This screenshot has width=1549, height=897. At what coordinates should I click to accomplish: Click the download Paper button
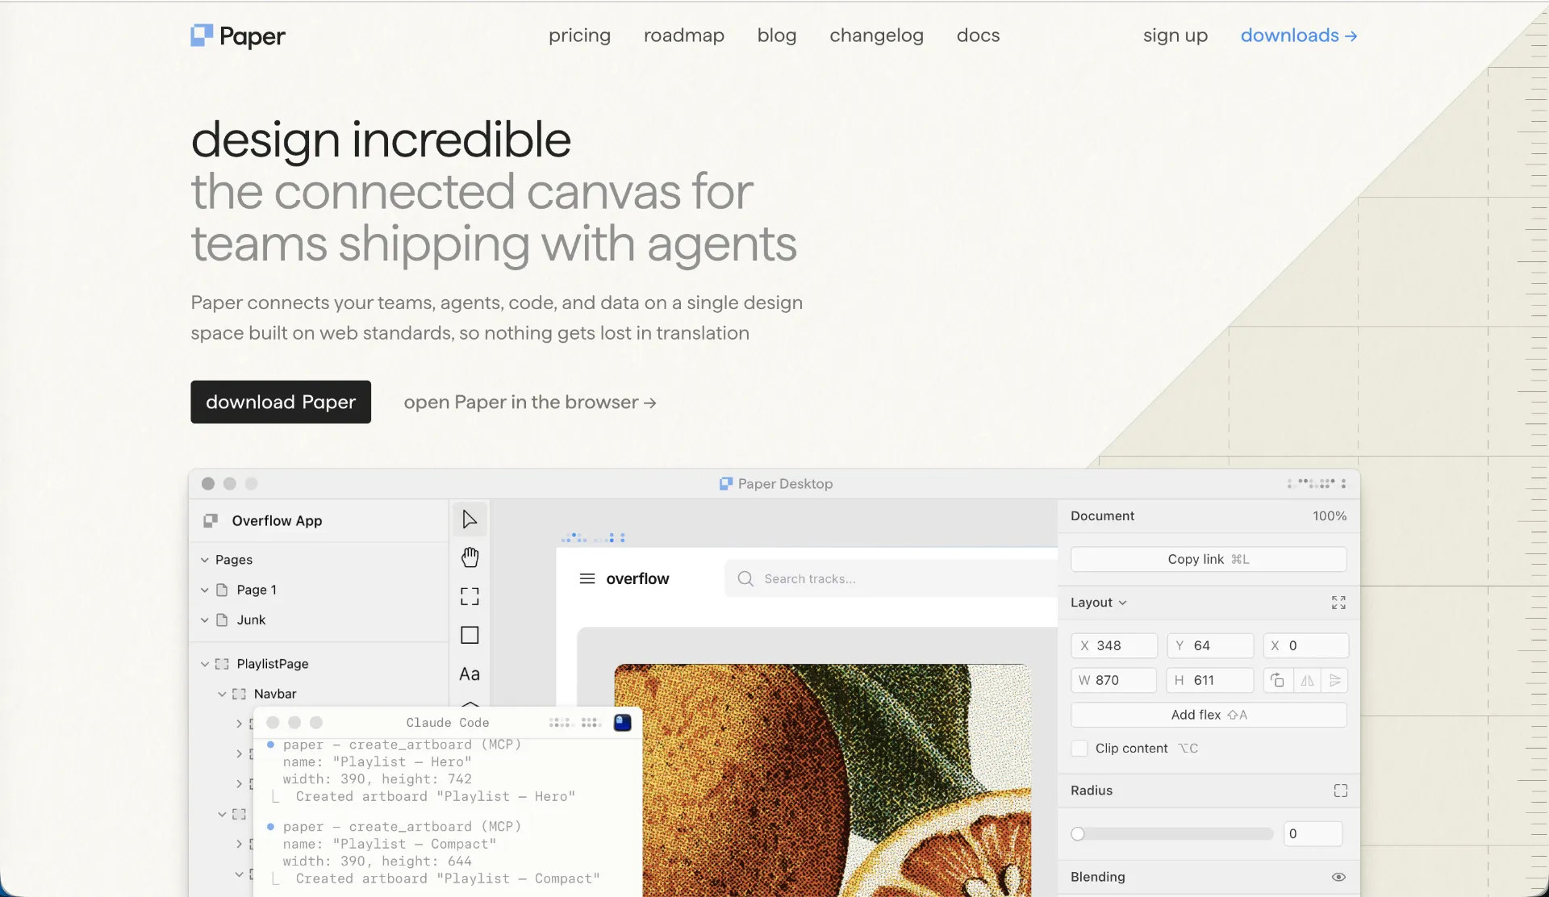pos(281,402)
